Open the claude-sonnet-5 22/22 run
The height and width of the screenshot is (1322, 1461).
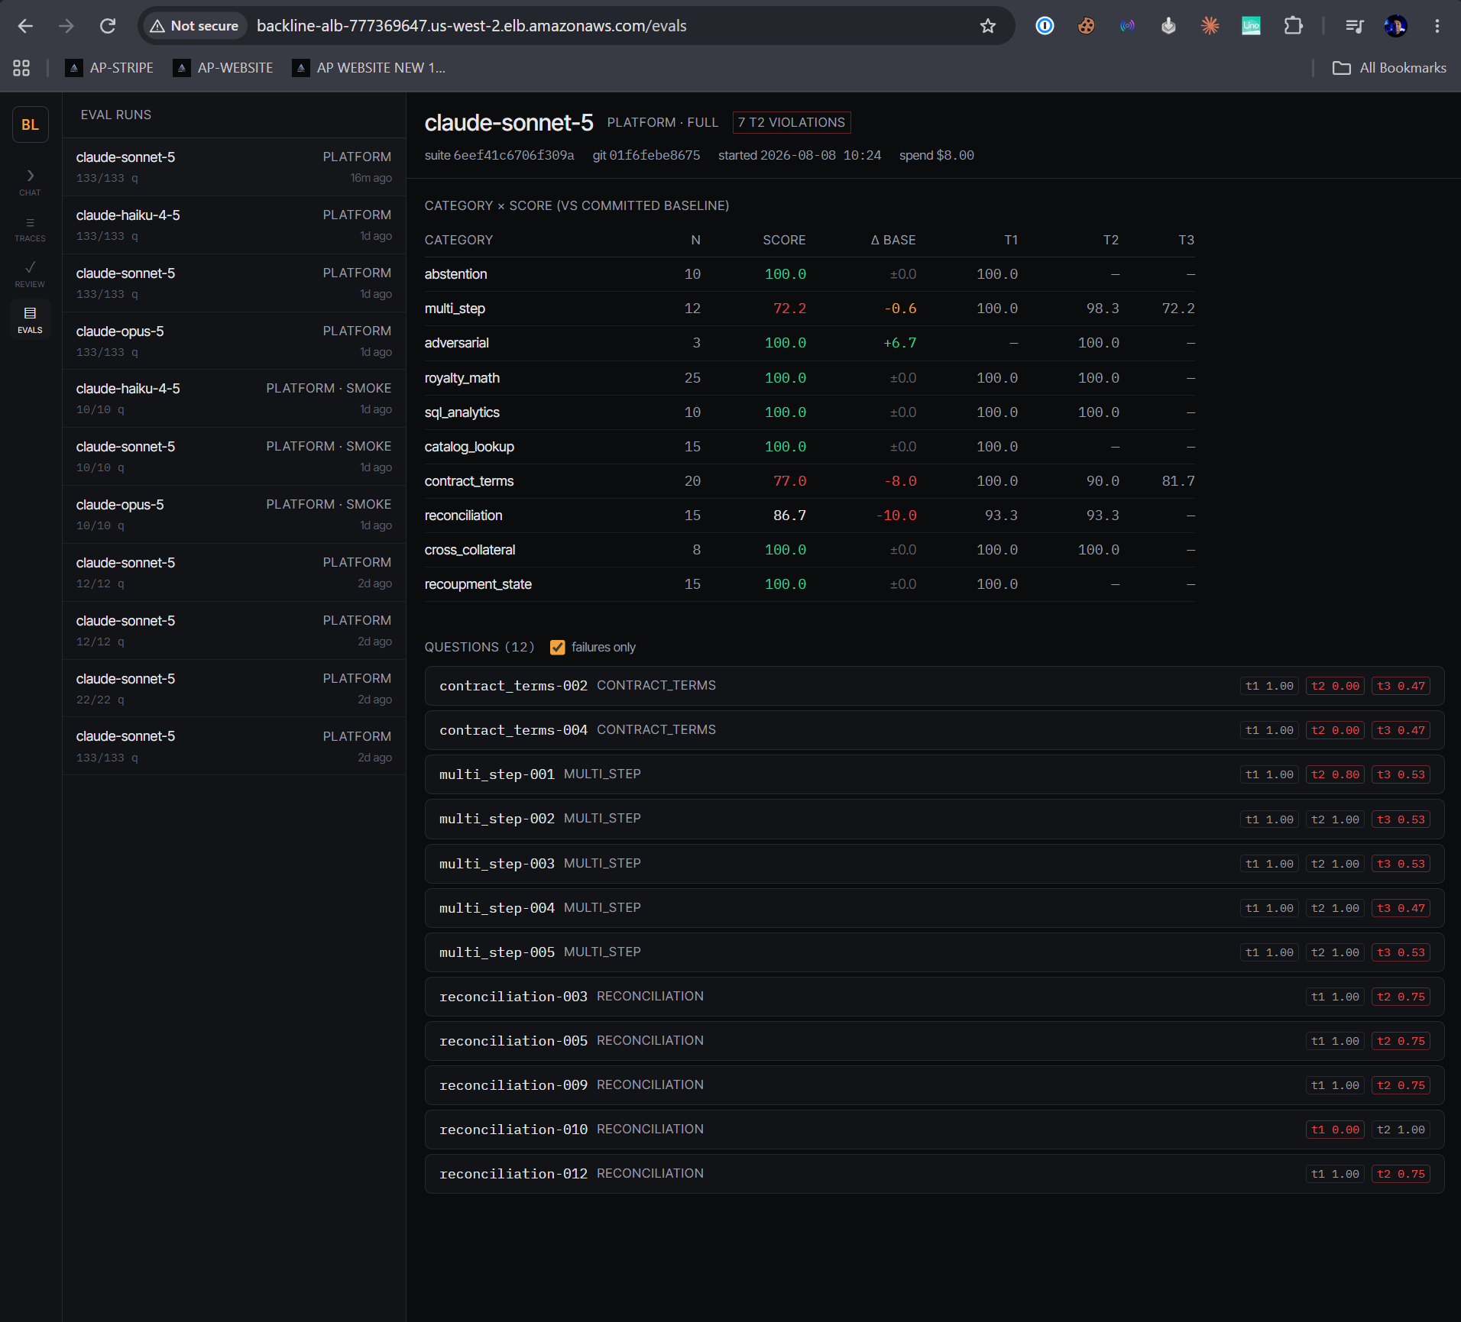click(x=234, y=688)
